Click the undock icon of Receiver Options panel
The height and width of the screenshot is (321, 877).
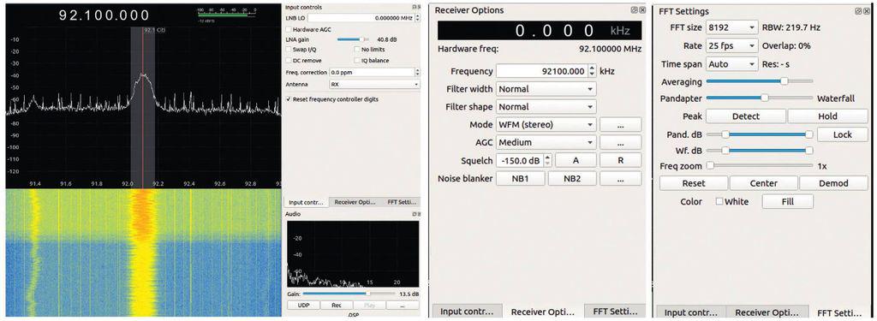[x=634, y=10]
